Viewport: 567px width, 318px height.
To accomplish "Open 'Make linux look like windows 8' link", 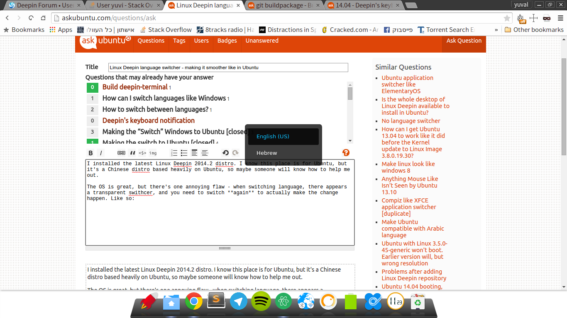I will coord(408,167).
